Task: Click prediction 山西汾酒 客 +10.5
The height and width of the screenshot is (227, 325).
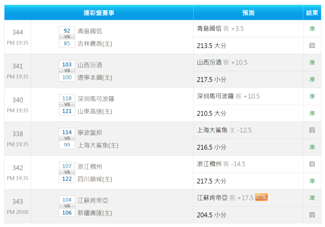Action: [x=222, y=62]
